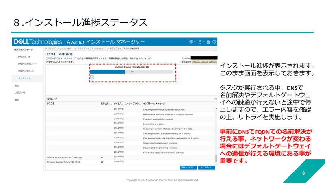The image size is (325, 183).
Task: Click the yellow change-network-settings label
Action: coord(205,62)
